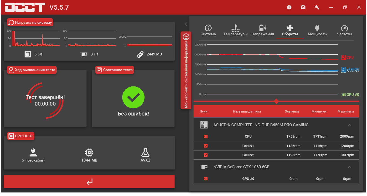The height and width of the screenshot is (196, 367).
Task: Click the green checkmark status icon
Action: 133,97
